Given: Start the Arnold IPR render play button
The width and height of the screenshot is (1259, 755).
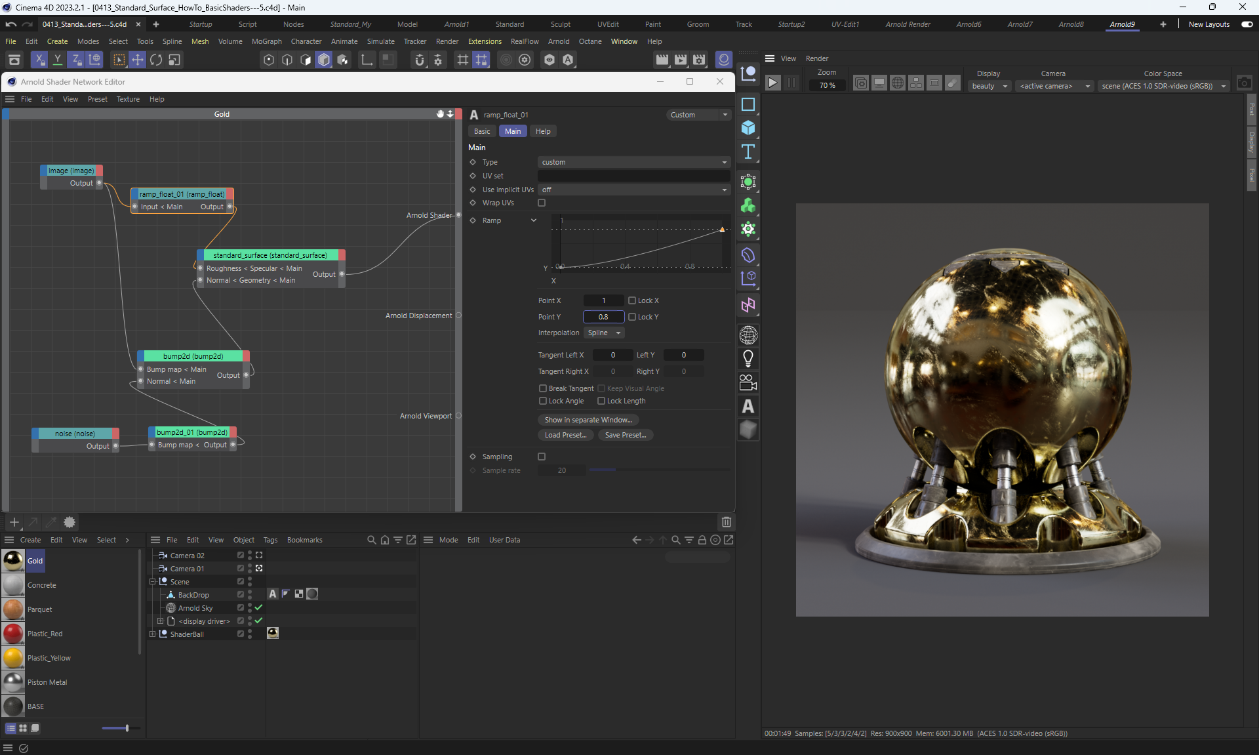Looking at the screenshot, I should (x=773, y=83).
